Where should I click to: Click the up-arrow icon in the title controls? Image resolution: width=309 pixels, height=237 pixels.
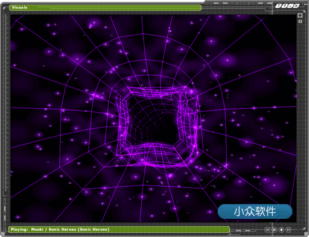tap(284, 5)
